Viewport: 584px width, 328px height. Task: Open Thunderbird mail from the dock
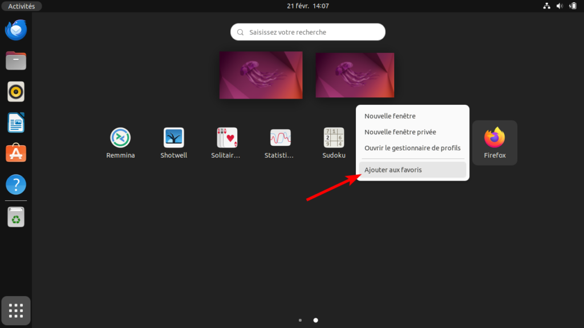(x=16, y=30)
